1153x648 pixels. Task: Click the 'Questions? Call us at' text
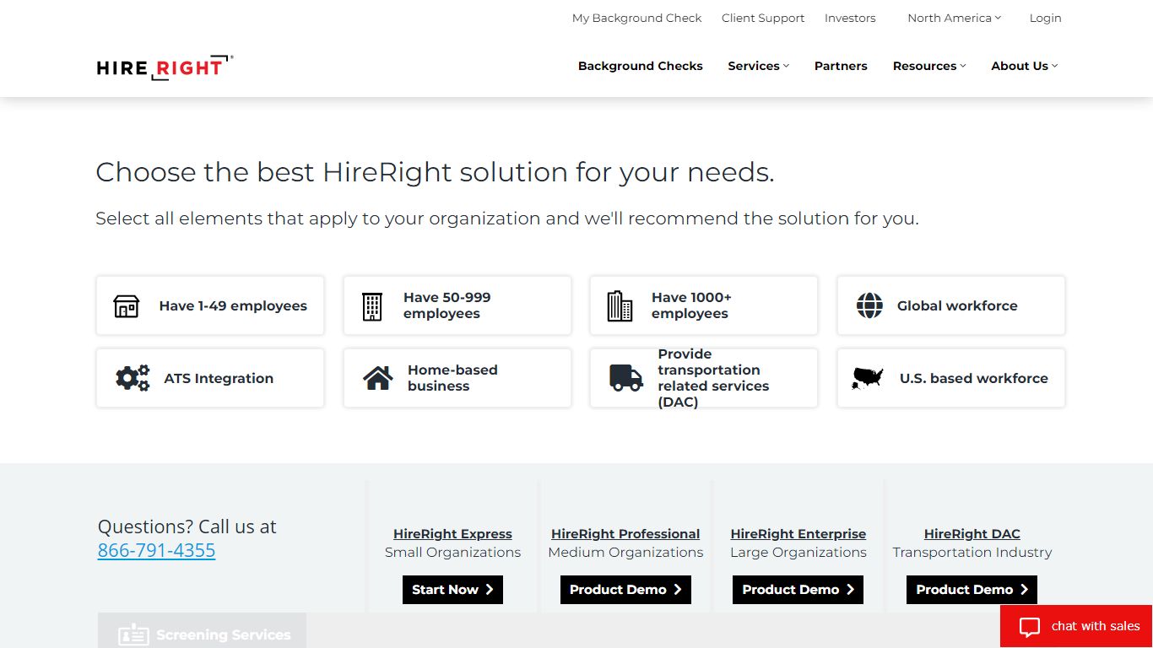coord(187,526)
